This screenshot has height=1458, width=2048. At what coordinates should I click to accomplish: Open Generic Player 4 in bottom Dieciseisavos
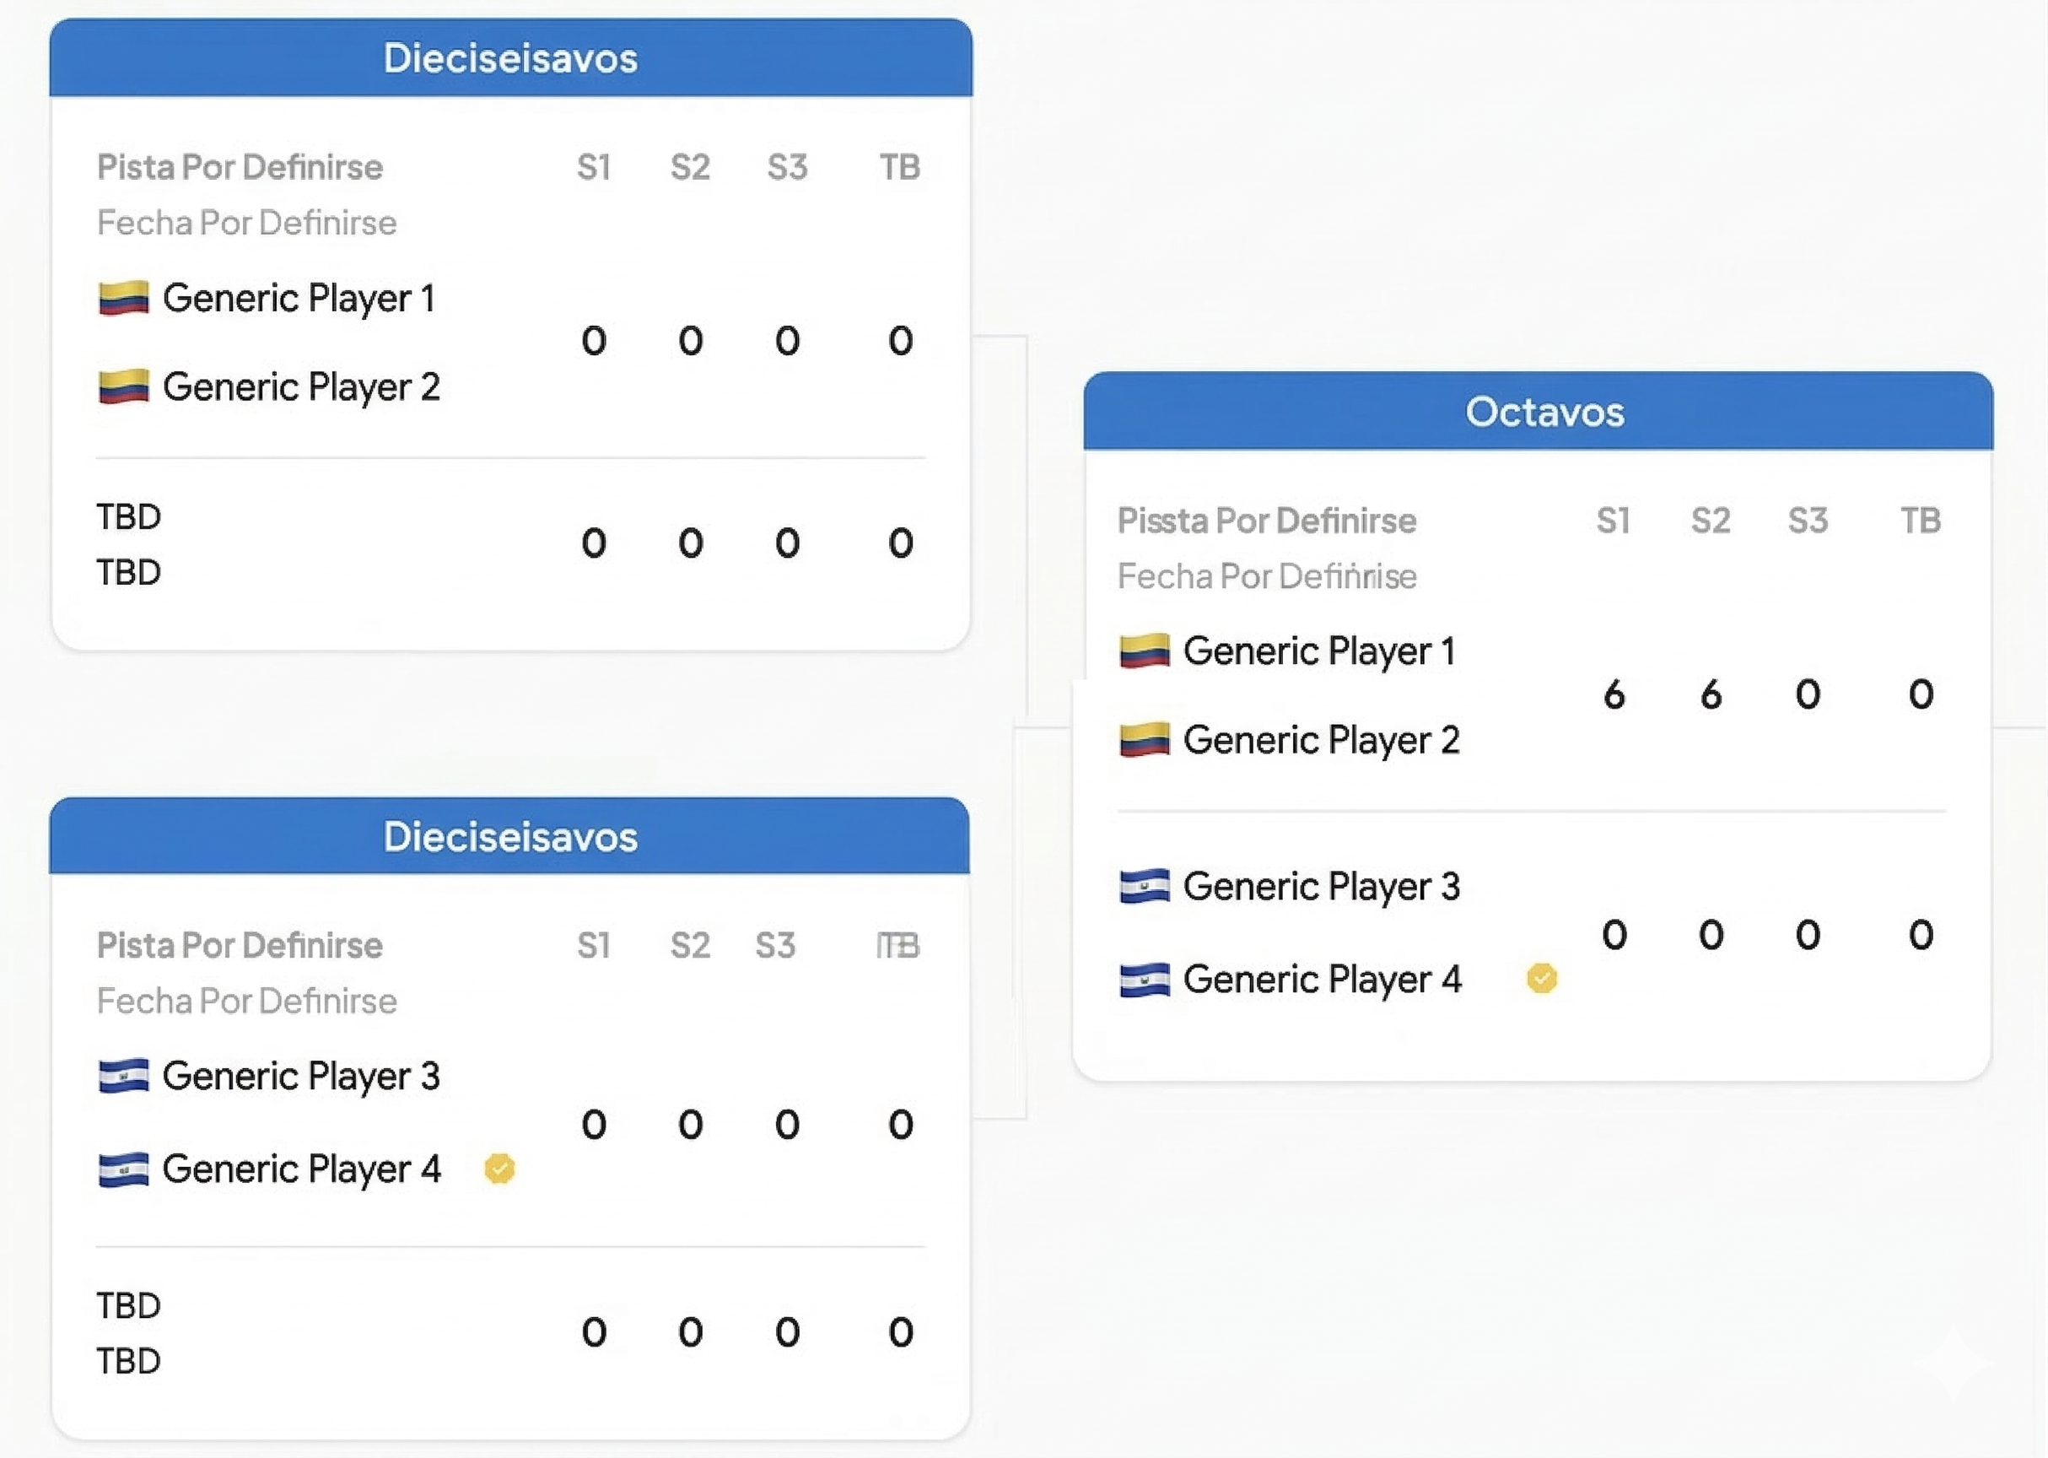pyautogui.click(x=301, y=1169)
